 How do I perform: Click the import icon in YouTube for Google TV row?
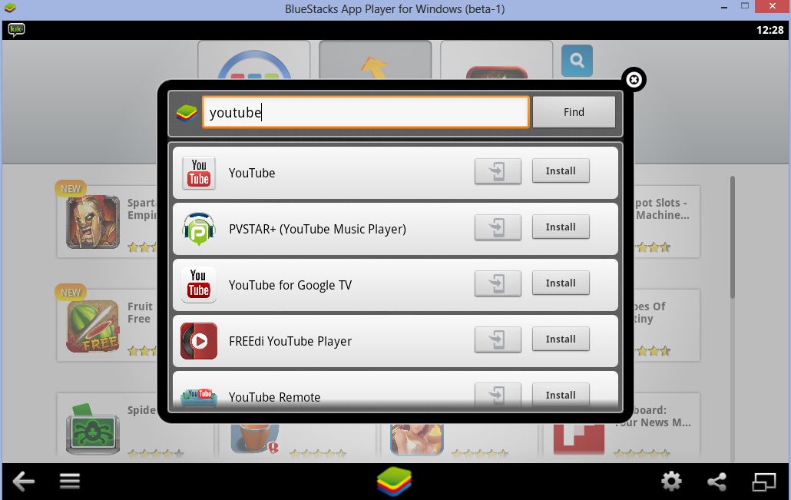point(498,283)
